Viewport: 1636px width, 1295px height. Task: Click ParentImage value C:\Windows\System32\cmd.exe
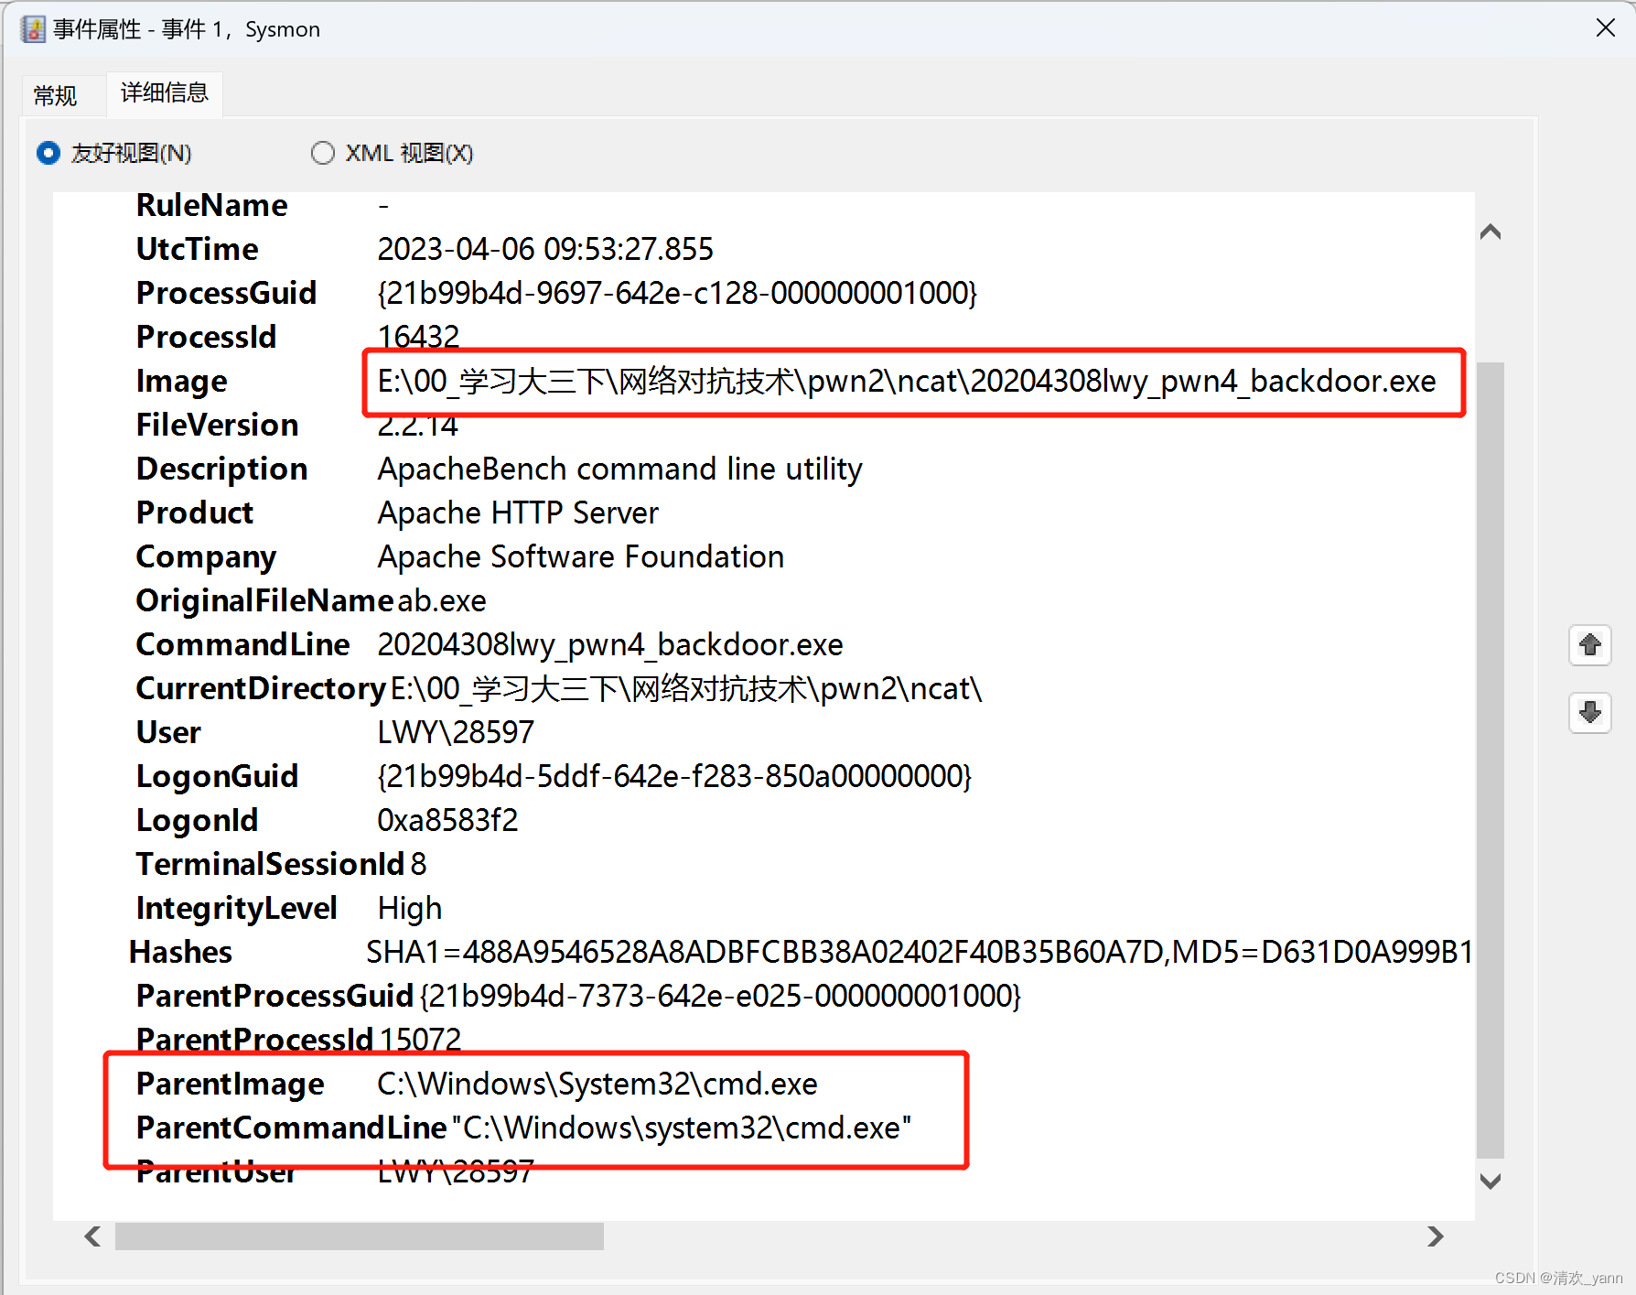pos(597,1084)
